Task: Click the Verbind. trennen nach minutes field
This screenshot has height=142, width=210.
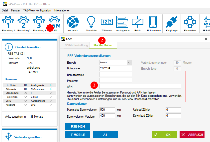Action: tap(177, 63)
